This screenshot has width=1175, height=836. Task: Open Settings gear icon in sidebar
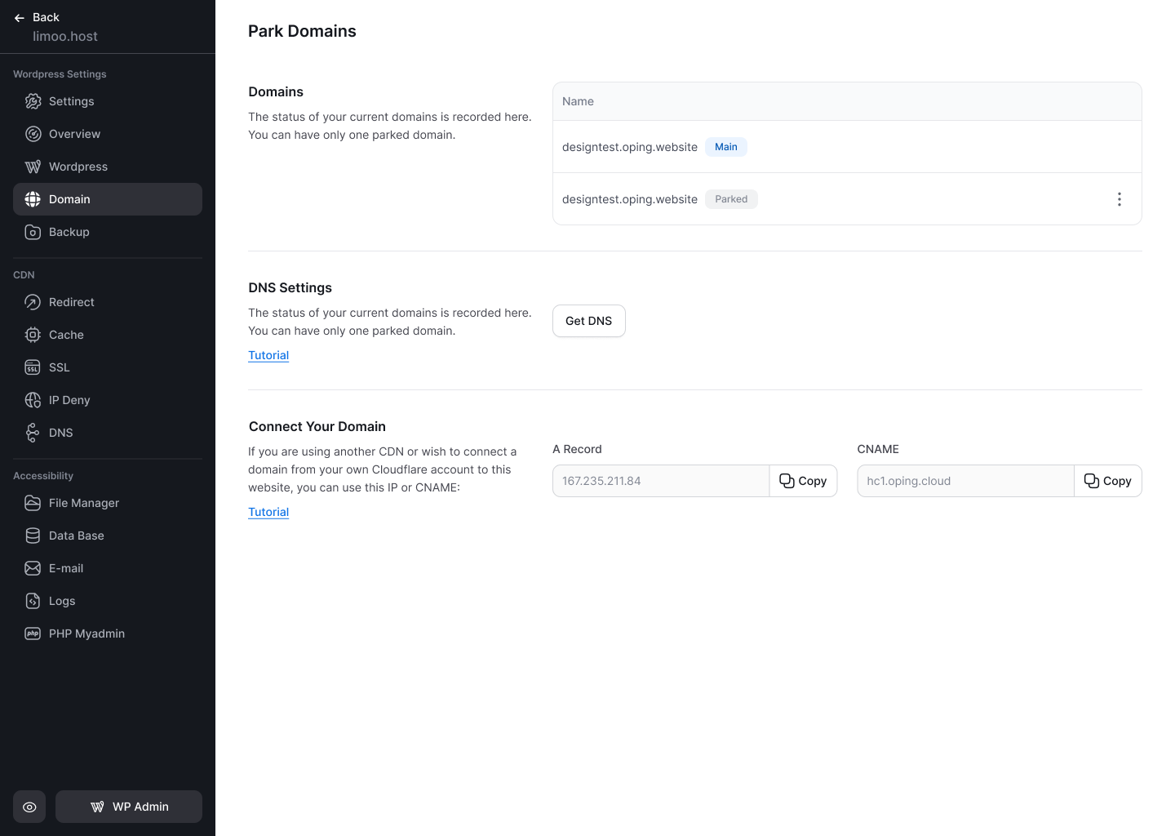point(33,101)
